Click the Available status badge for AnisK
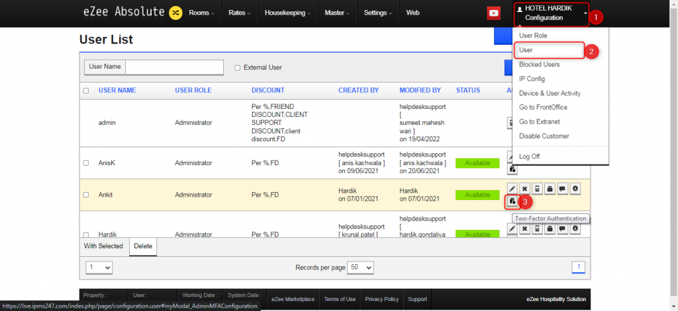 pos(477,163)
